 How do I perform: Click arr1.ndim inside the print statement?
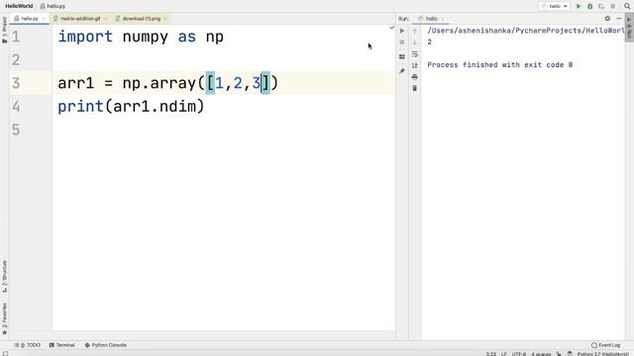point(155,107)
